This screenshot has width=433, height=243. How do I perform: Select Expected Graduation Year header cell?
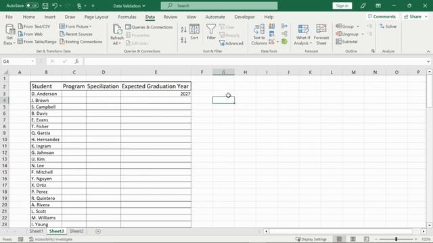tap(156, 86)
